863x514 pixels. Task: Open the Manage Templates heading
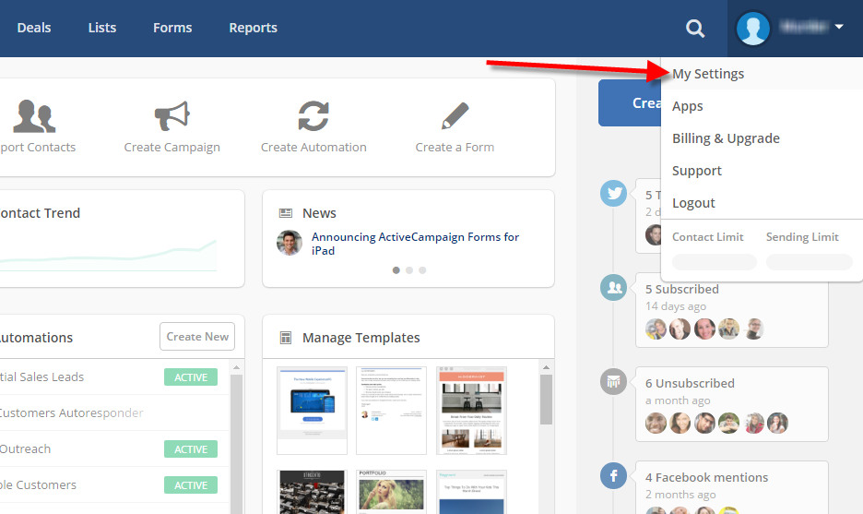pyautogui.click(x=361, y=338)
